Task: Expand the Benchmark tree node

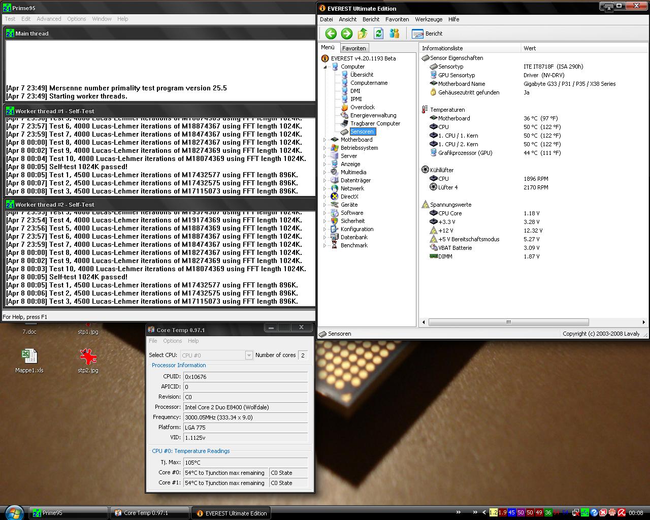Action: [x=325, y=245]
